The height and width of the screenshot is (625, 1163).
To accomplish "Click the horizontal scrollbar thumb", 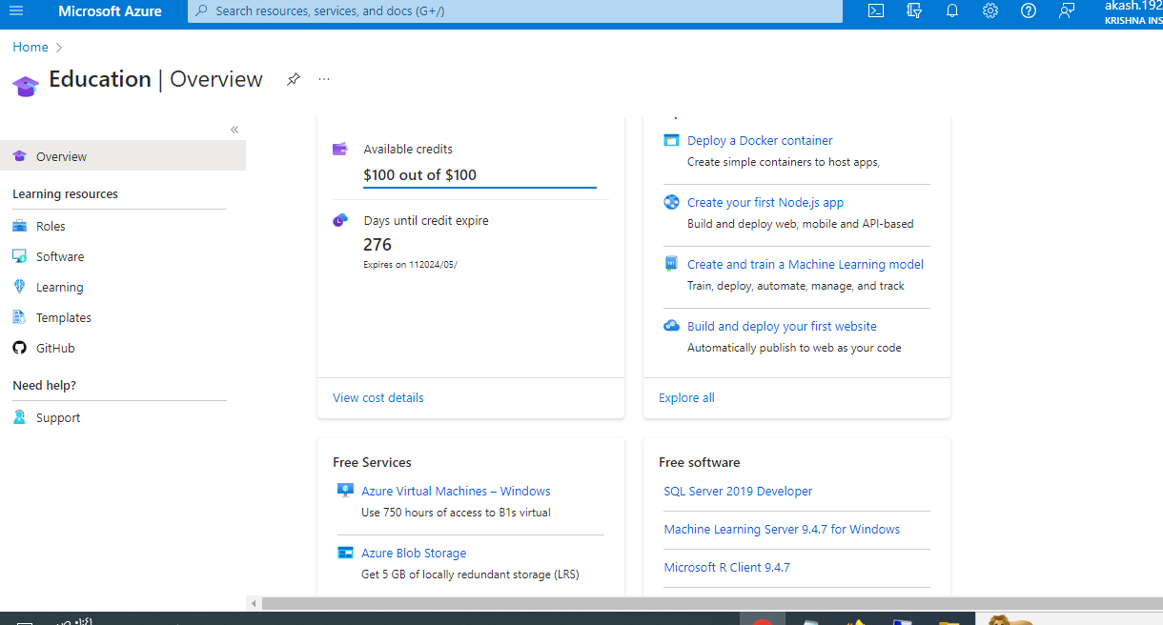I will (x=712, y=603).
